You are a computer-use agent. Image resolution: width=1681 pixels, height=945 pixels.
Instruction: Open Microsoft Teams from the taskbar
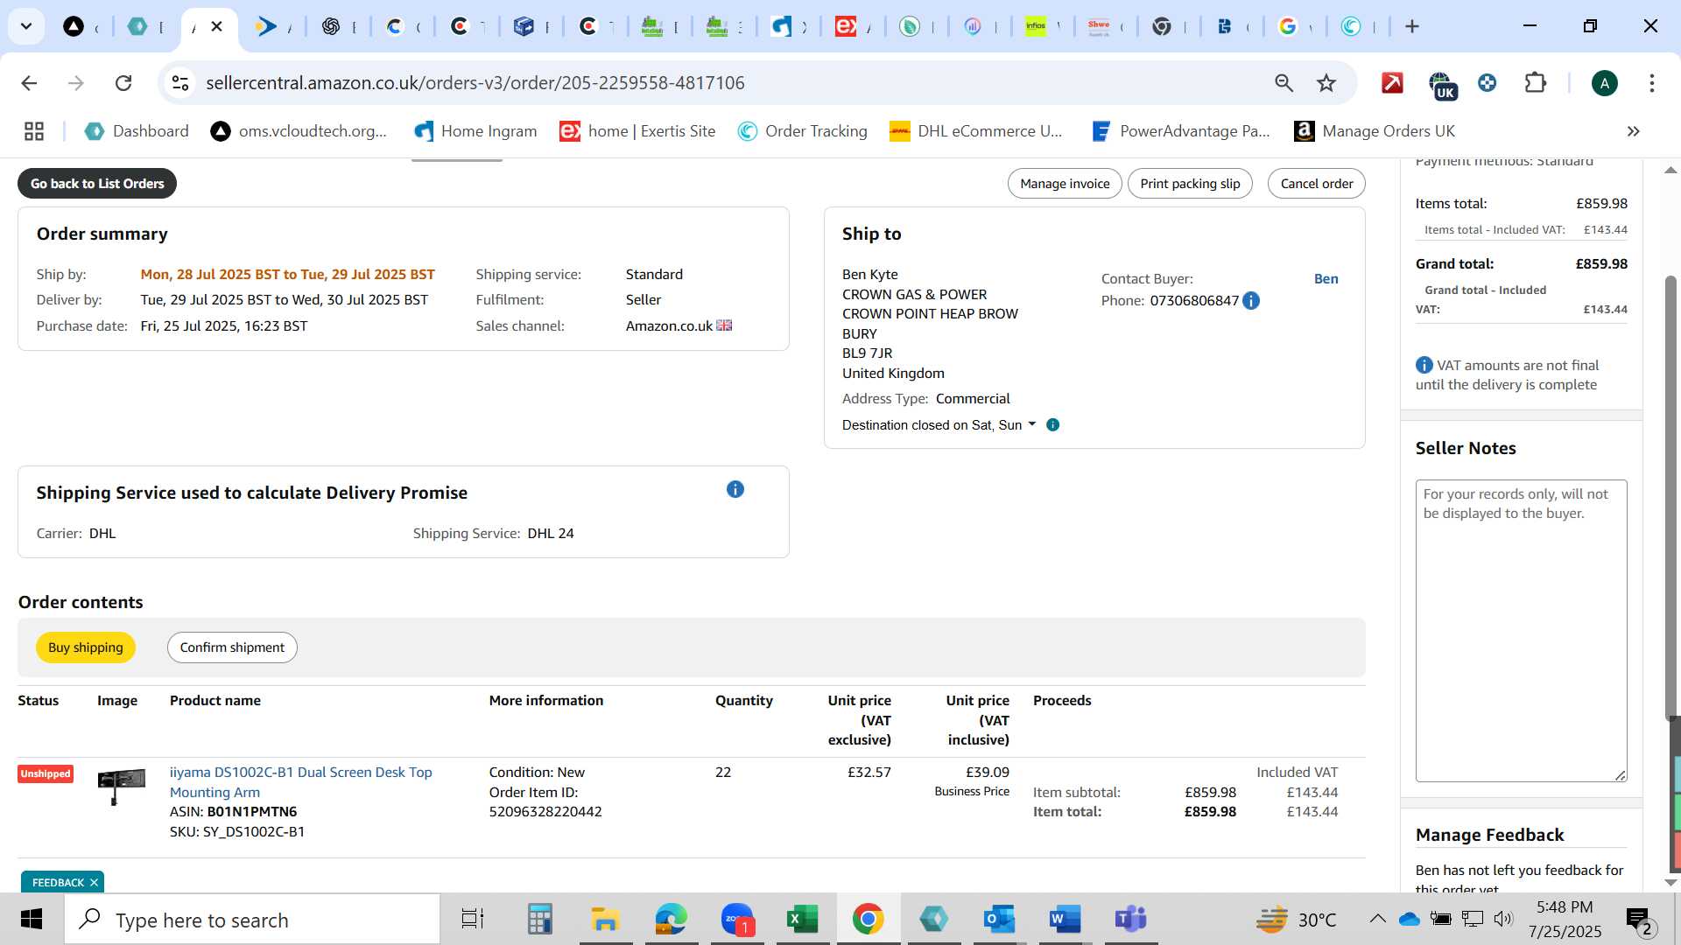[1131, 920]
